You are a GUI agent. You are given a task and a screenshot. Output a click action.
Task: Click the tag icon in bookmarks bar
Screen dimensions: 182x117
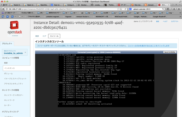pos(20,17)
